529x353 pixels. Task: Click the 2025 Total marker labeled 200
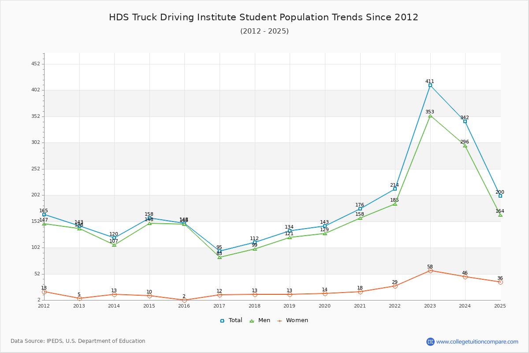tap(500, 196)
